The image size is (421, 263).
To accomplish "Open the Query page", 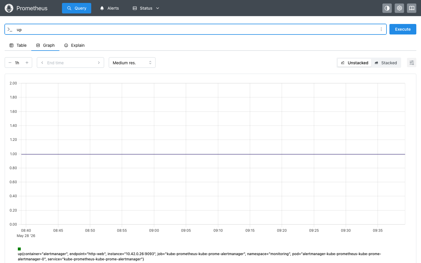I will point(77,8).
